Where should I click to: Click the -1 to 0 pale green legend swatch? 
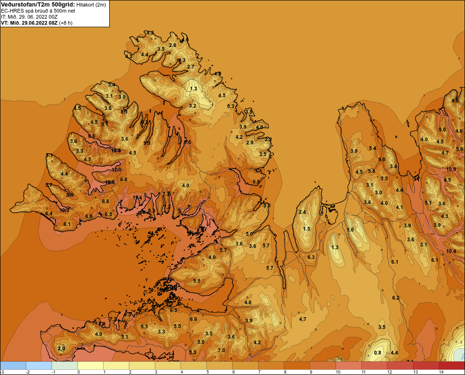pyautogui.click(x=65, y=366)
